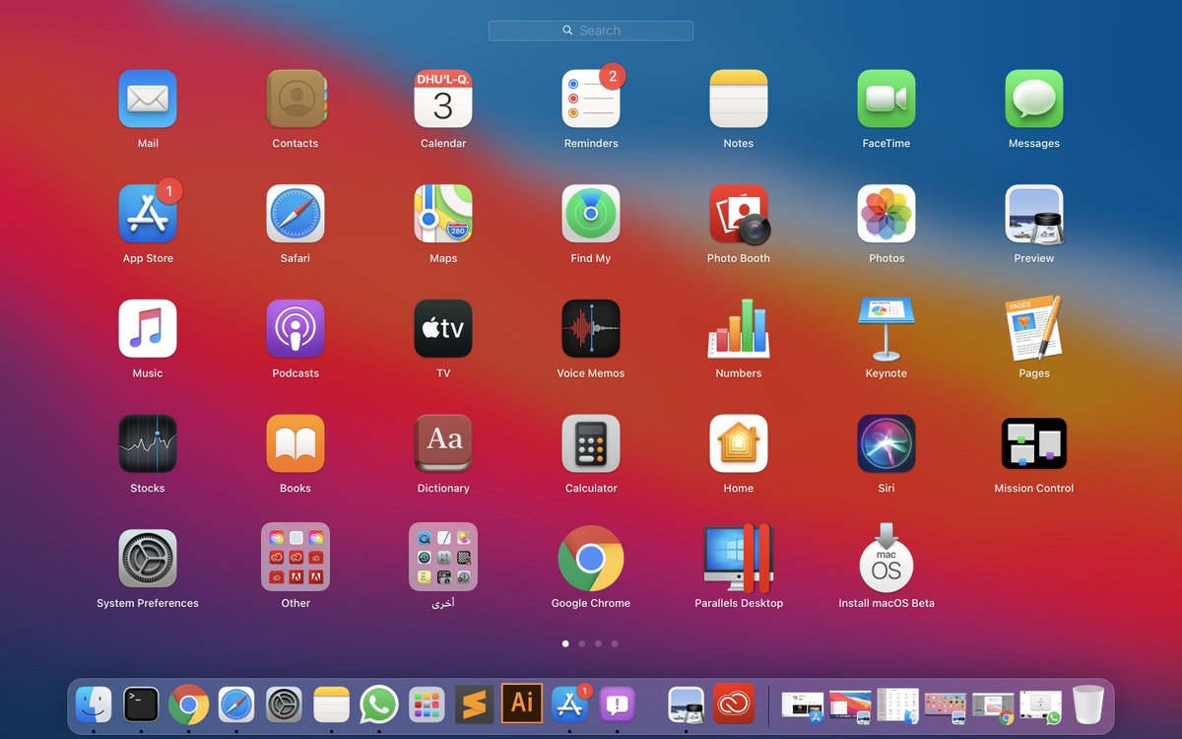Launch the Music app
1182x739 pixels.
click(x=148, y=328)
